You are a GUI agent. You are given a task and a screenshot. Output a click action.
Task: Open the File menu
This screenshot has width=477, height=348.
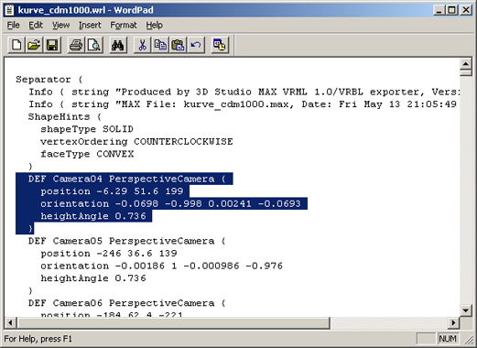(14, 25)
